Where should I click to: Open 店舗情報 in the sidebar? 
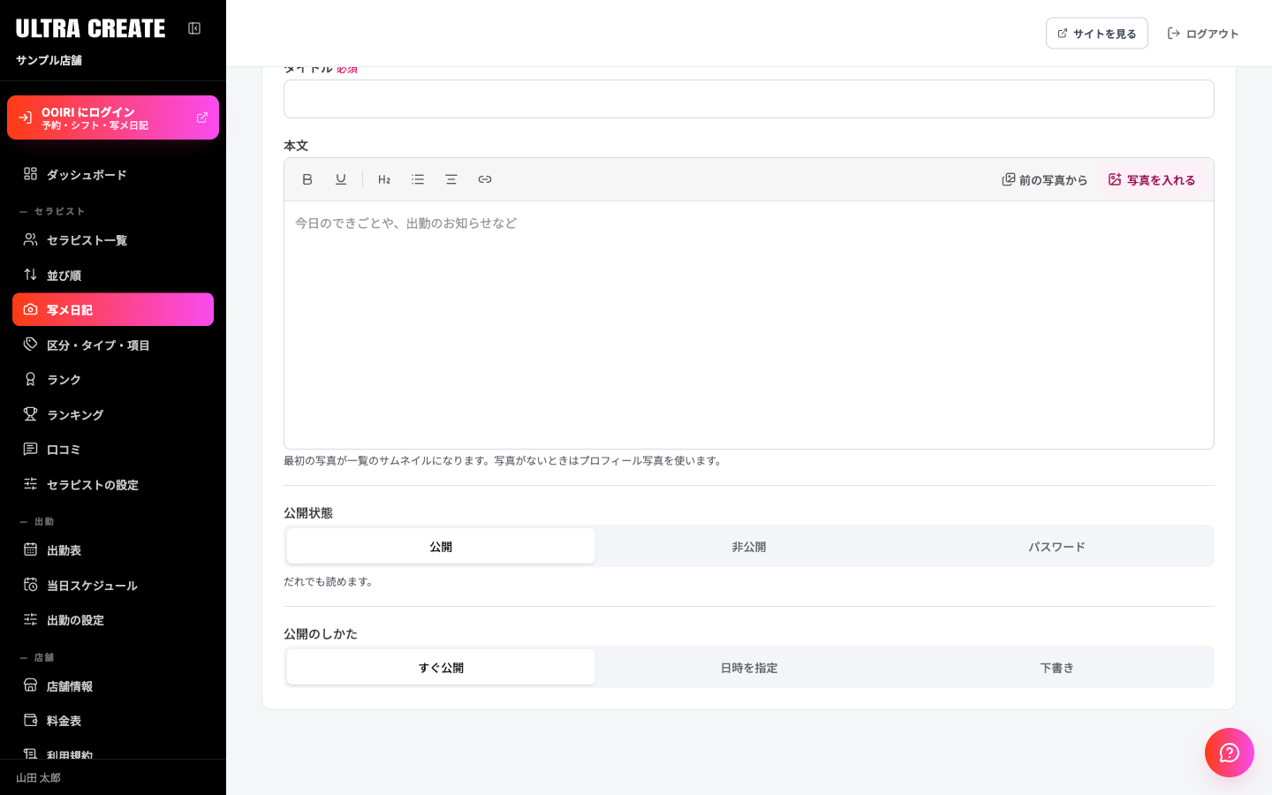pos(113,685)
